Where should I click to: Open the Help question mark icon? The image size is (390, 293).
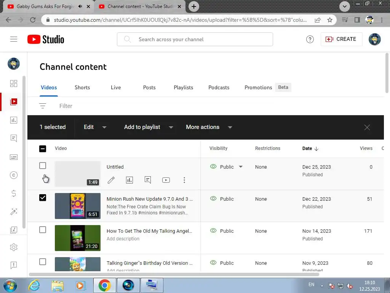pyautogui.click(x=310, y=39)
